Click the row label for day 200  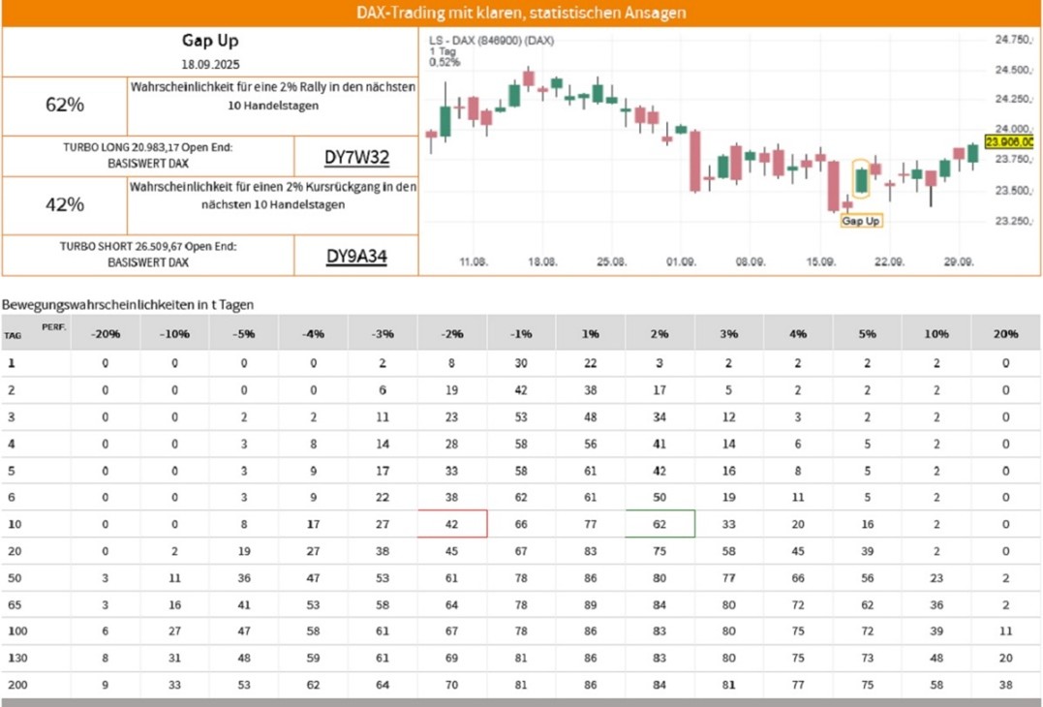15,686
